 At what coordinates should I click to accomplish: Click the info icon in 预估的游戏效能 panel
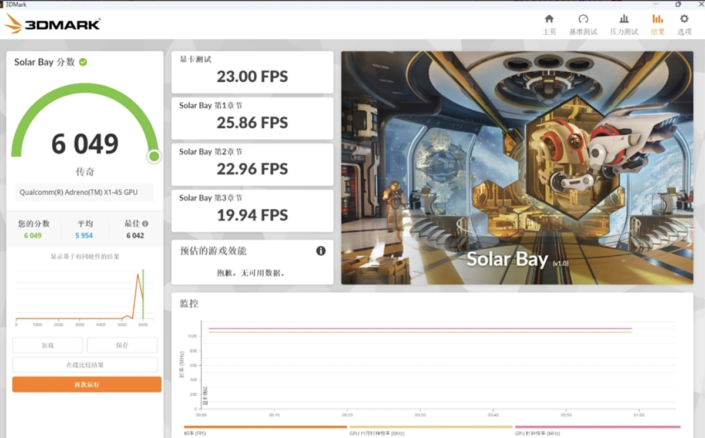click(x=321, y=250)
